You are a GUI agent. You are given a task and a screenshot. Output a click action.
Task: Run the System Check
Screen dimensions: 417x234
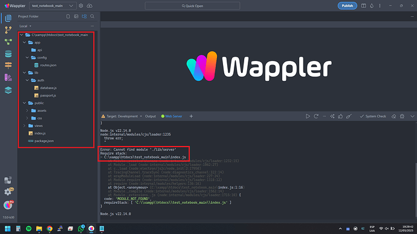373,116
